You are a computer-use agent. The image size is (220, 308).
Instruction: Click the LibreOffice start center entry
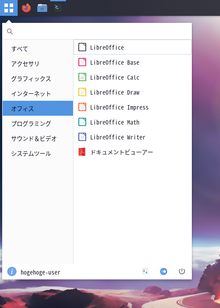click(x=132, y=47)
